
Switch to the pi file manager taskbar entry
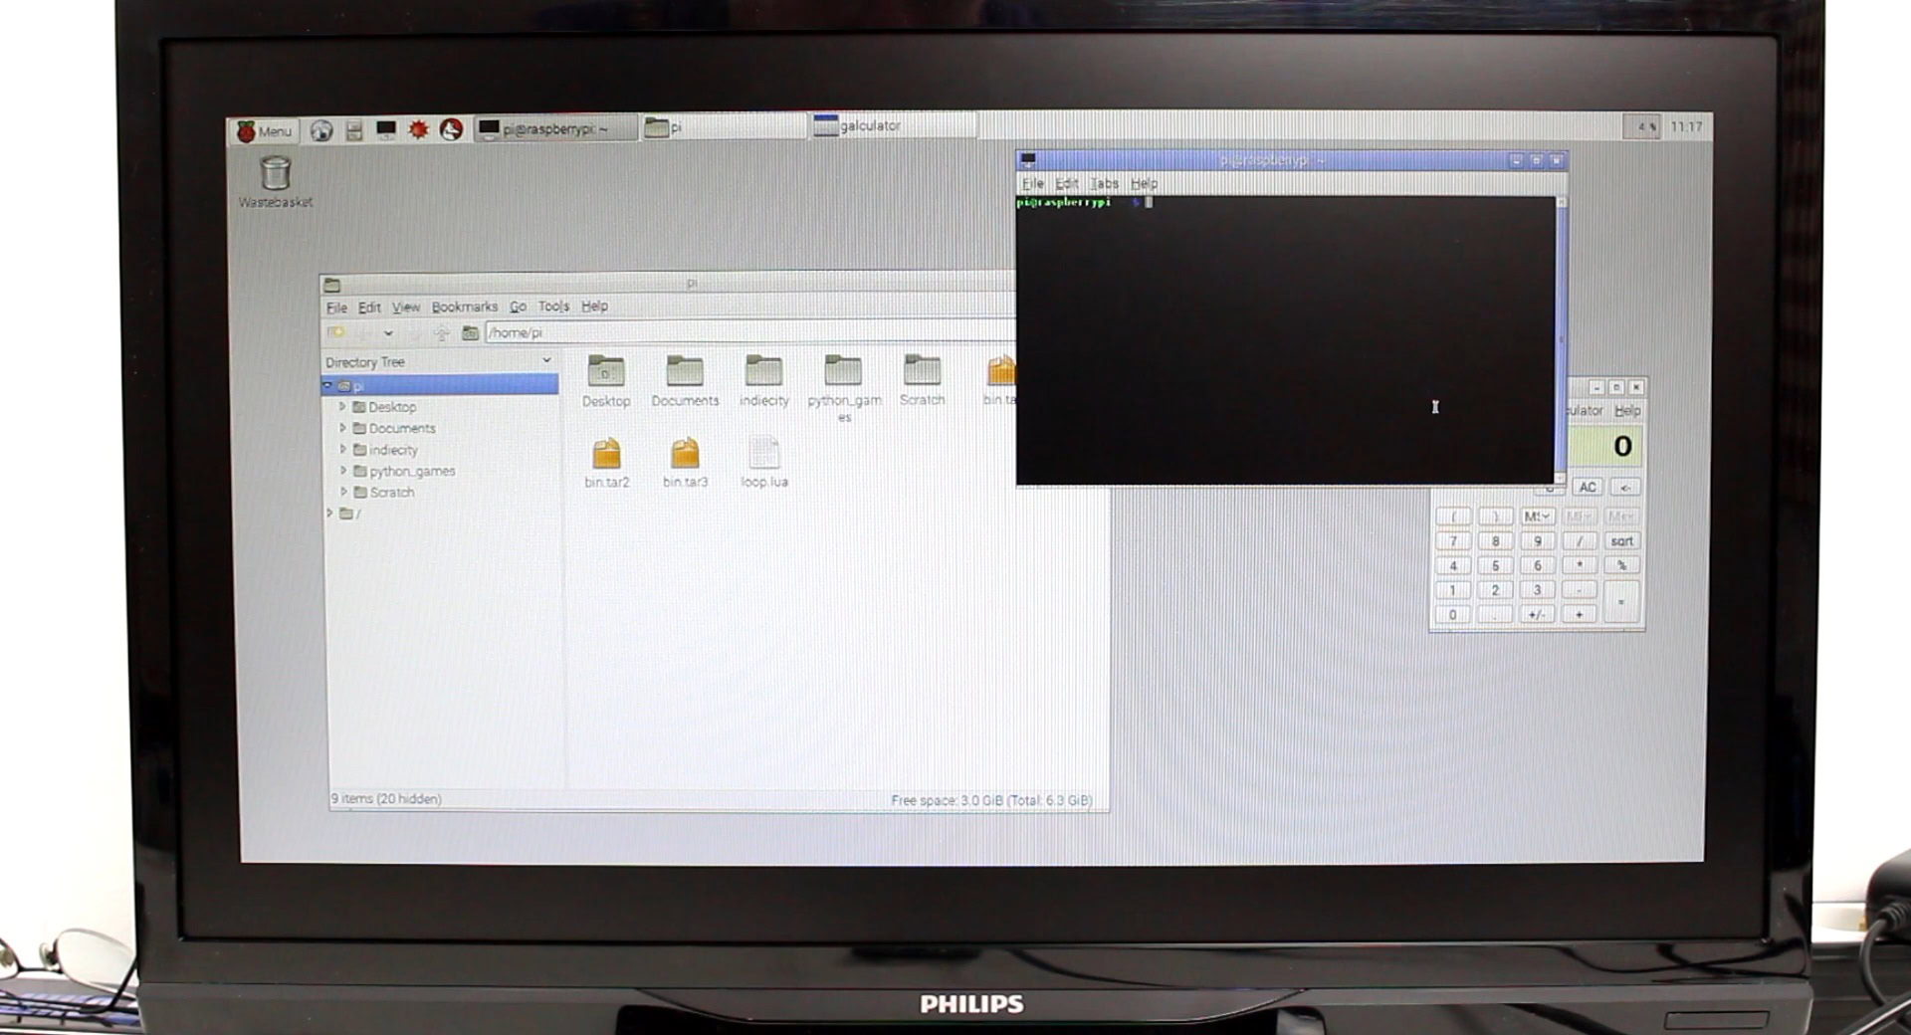724,127
